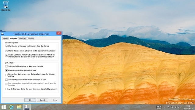The image size is (195, 110).
Task: Switch to the Jump Lists tab
Action: 22,39
